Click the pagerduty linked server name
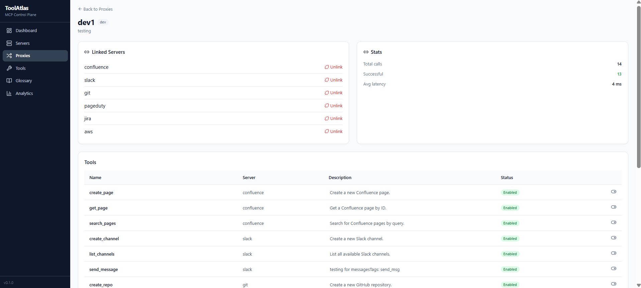The image size is (641, 288). coord(95,106)
